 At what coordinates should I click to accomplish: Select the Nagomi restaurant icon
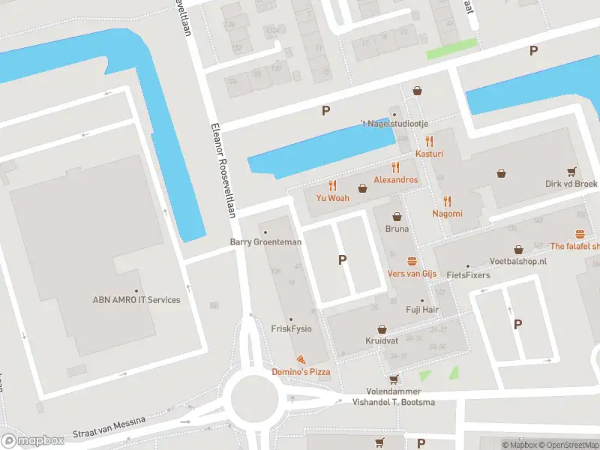[447, 201]
